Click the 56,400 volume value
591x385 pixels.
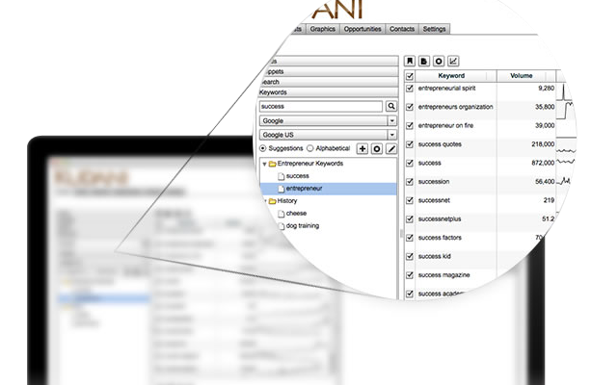tap(545, 182)
